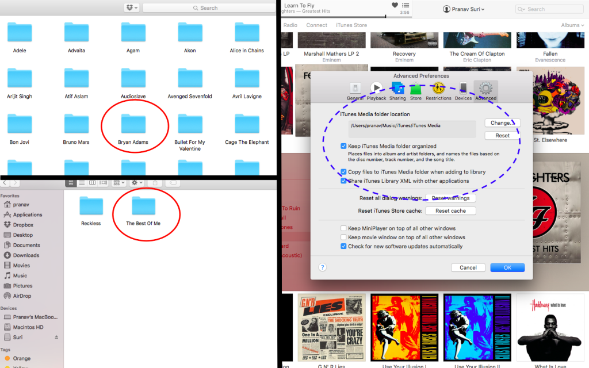Expand the Pranav Suri account dropdown
Screen dimensions: 589x368
click(x=464, y=9)
